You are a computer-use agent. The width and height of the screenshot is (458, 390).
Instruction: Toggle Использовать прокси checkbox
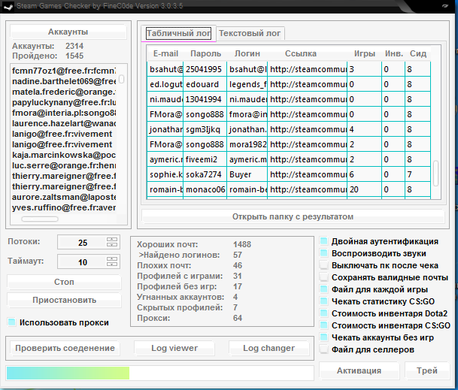pos(12,322)
